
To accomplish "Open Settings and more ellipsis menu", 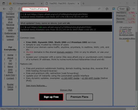I will pyautogui.click(x=133, y=9).
